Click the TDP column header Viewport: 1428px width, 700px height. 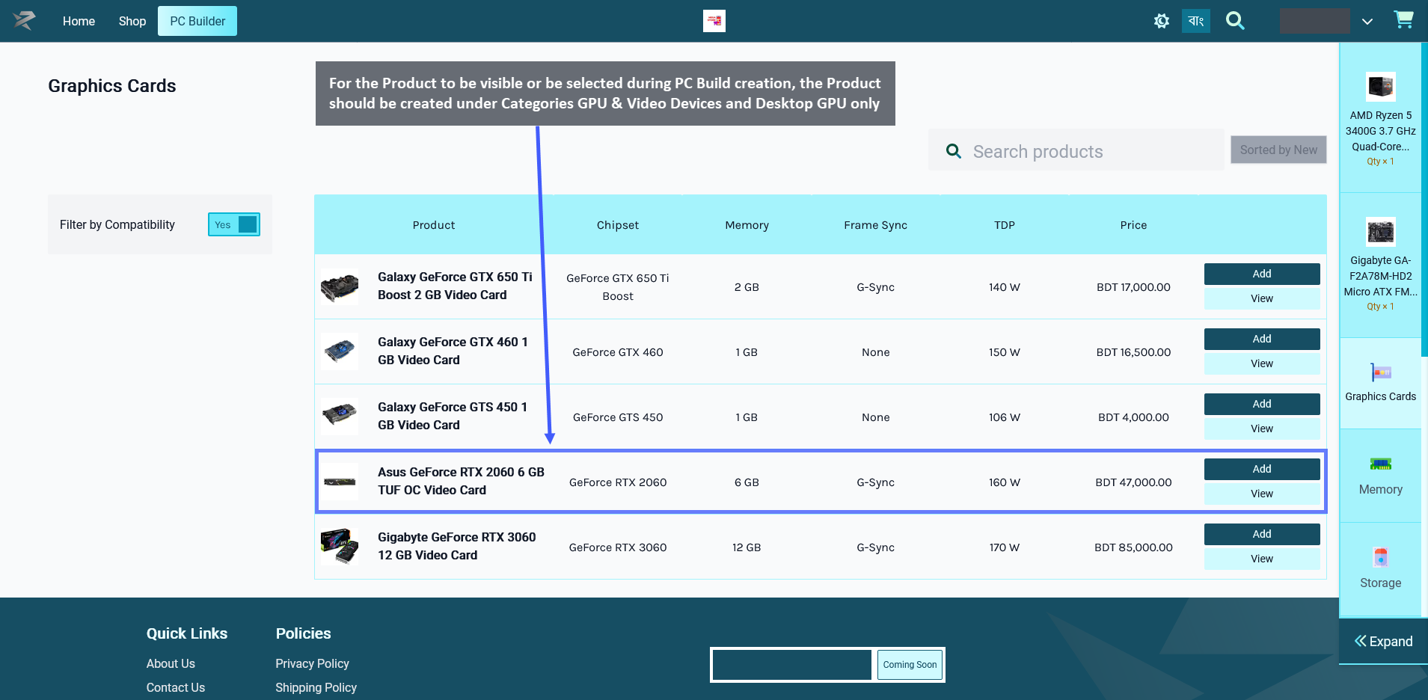click(1005, 225)
